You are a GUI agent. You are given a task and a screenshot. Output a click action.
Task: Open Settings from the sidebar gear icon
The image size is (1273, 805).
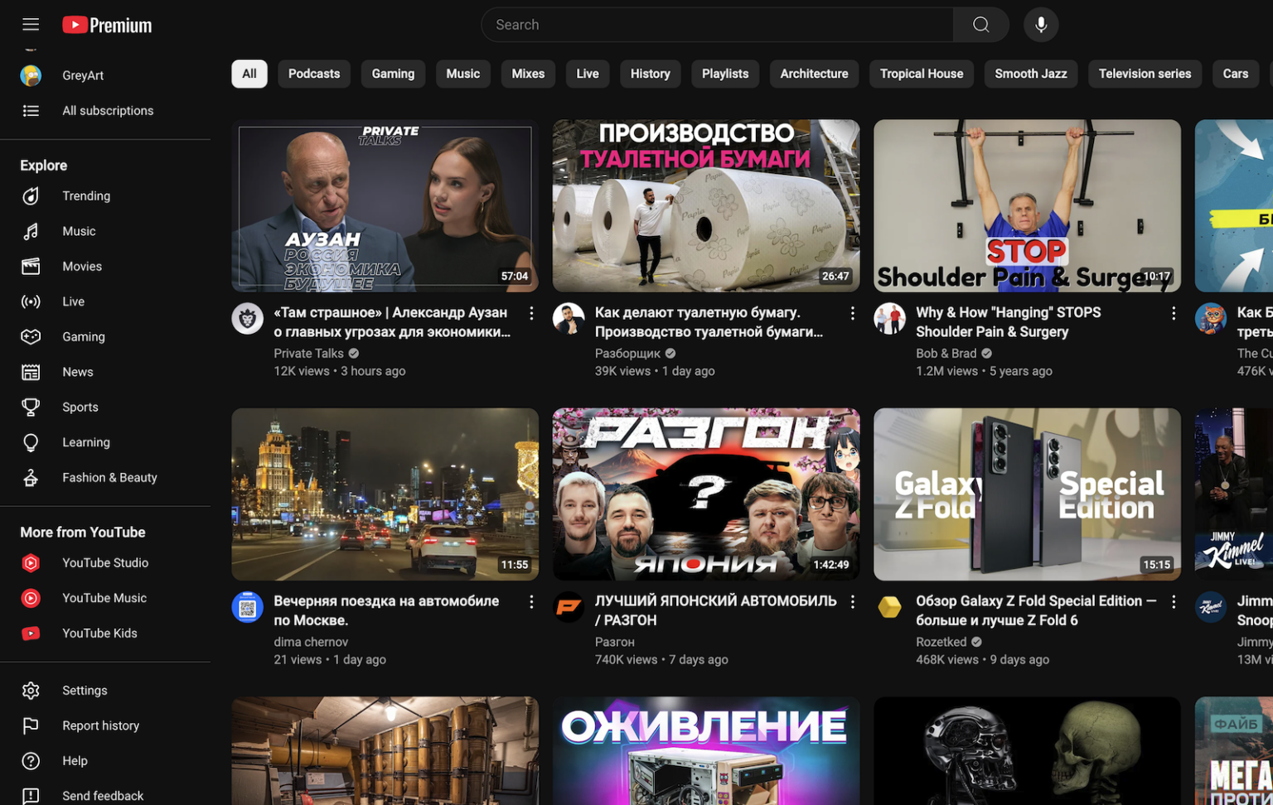(85, 690)
